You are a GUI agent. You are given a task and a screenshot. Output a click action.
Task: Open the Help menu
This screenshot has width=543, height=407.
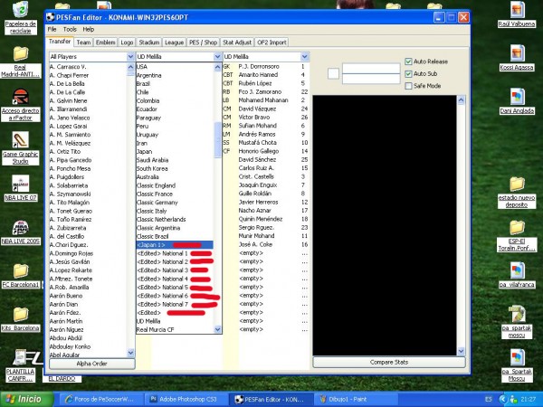(89, 30)
